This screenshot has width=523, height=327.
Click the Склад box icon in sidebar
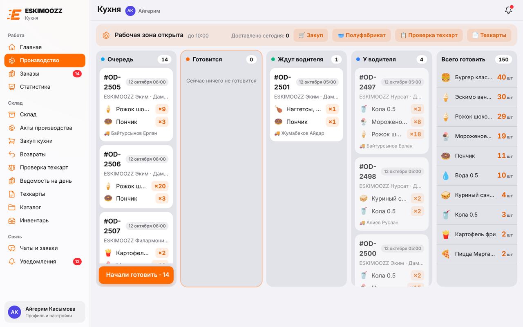pos(12,114)
